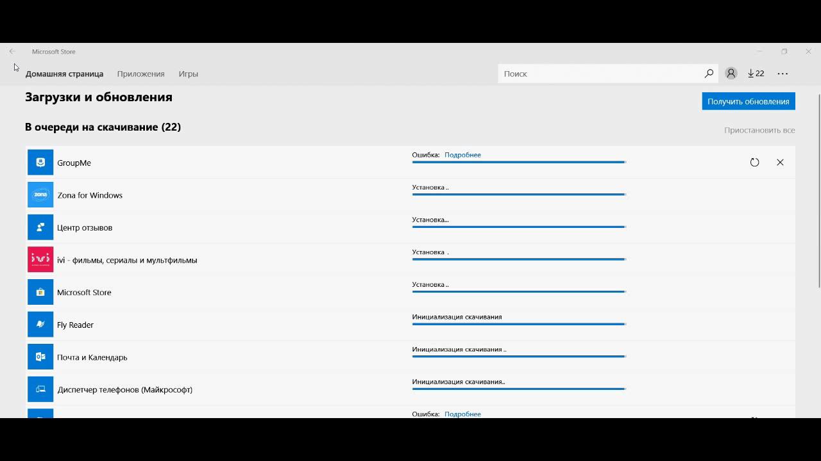Click the Центр отзывов app icon

(40, 227)
